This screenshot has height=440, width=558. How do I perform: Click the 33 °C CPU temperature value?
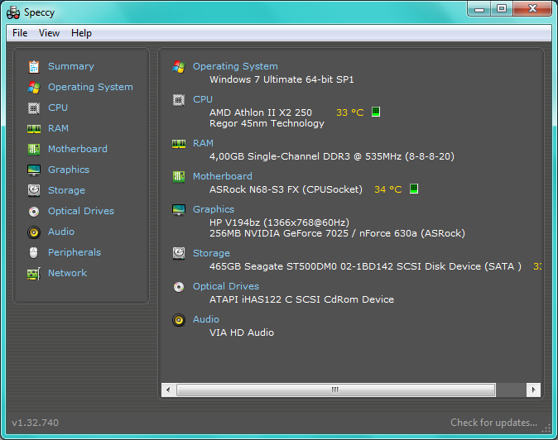pyautogui.click(x=350, y=112)
